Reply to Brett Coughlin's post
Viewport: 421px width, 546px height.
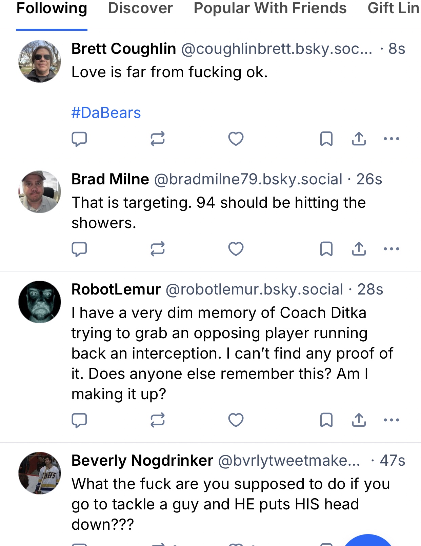[79, 139]
